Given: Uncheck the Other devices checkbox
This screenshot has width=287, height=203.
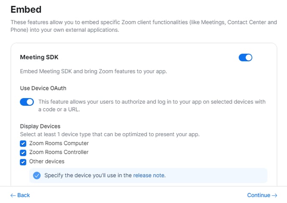Looking at the screenshot, I should click(23, 162).
